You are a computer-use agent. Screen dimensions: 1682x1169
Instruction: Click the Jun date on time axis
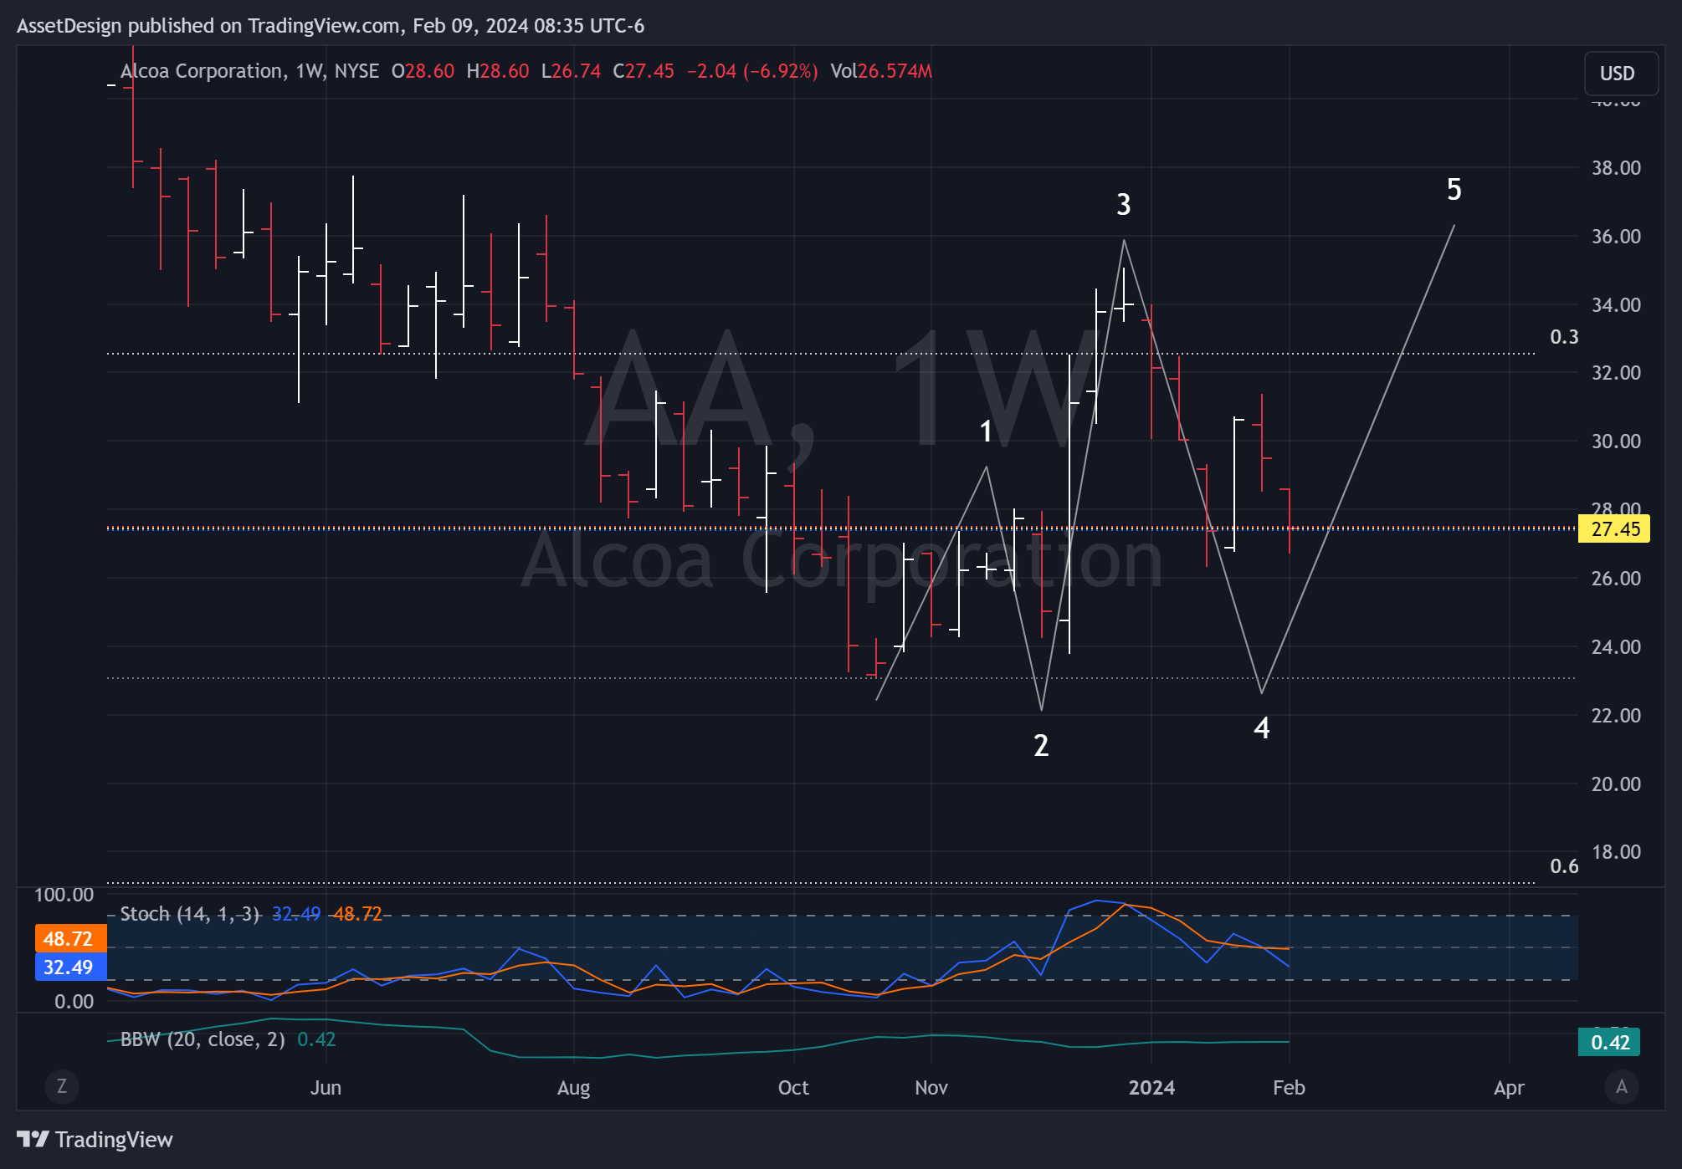tap(326, 1088)
